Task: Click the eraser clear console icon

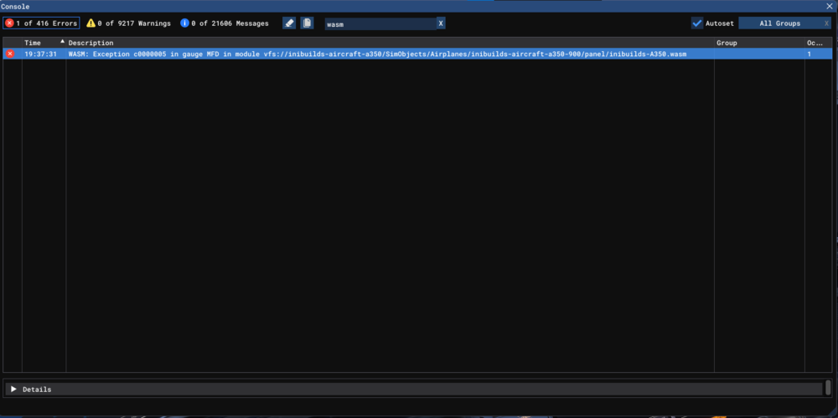Action: click(289, 23)
